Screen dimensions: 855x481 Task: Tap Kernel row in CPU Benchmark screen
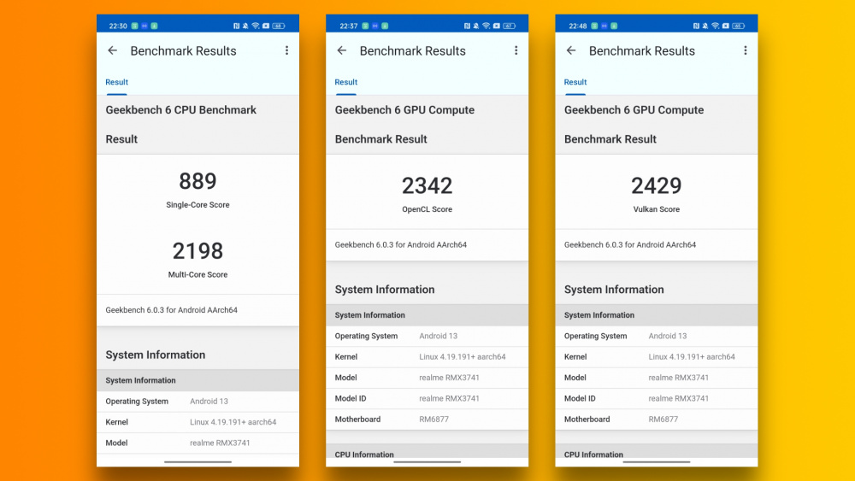198,422
